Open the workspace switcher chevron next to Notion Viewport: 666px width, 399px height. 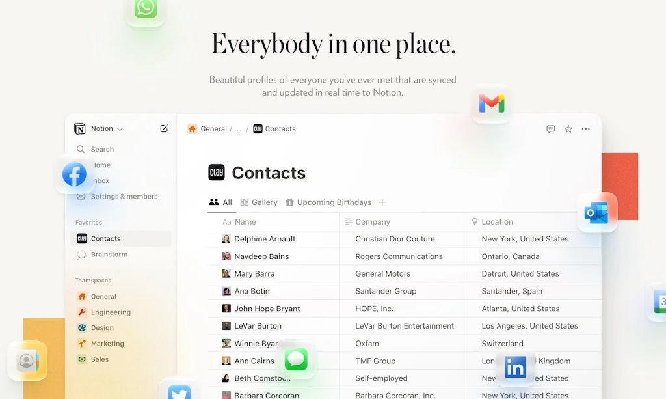pyautogui.click(x=118, y=128)
